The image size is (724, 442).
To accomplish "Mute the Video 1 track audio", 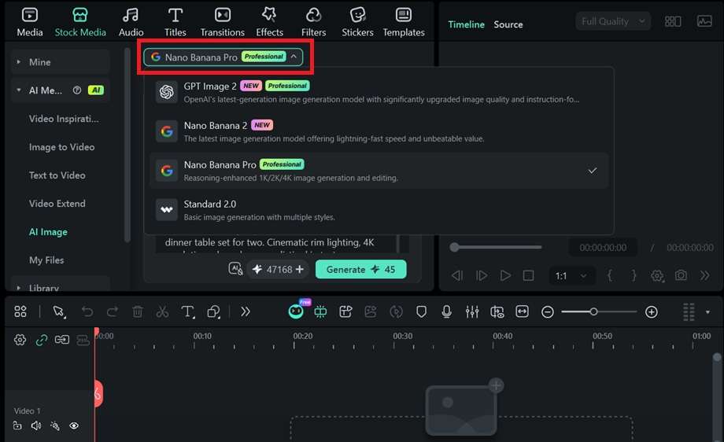I will pyautogui.click(x=36, y=425).
